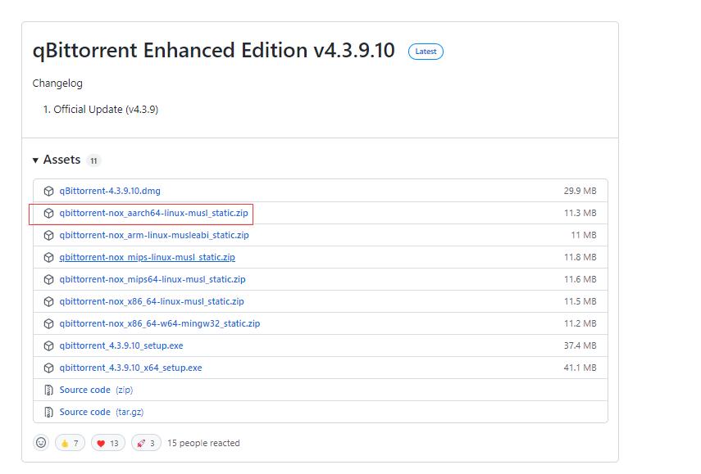The width and height of the screenshot is (701, 474).
Task: Download qbittorrent-nox_mips-linux-musl_static.zip
Action: tap(147, 257)
